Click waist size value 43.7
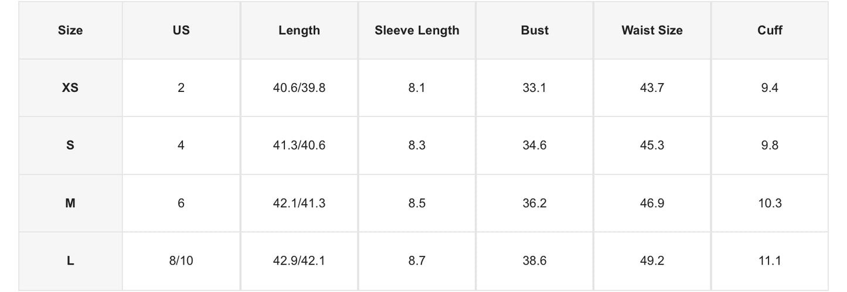 (652, 88)
